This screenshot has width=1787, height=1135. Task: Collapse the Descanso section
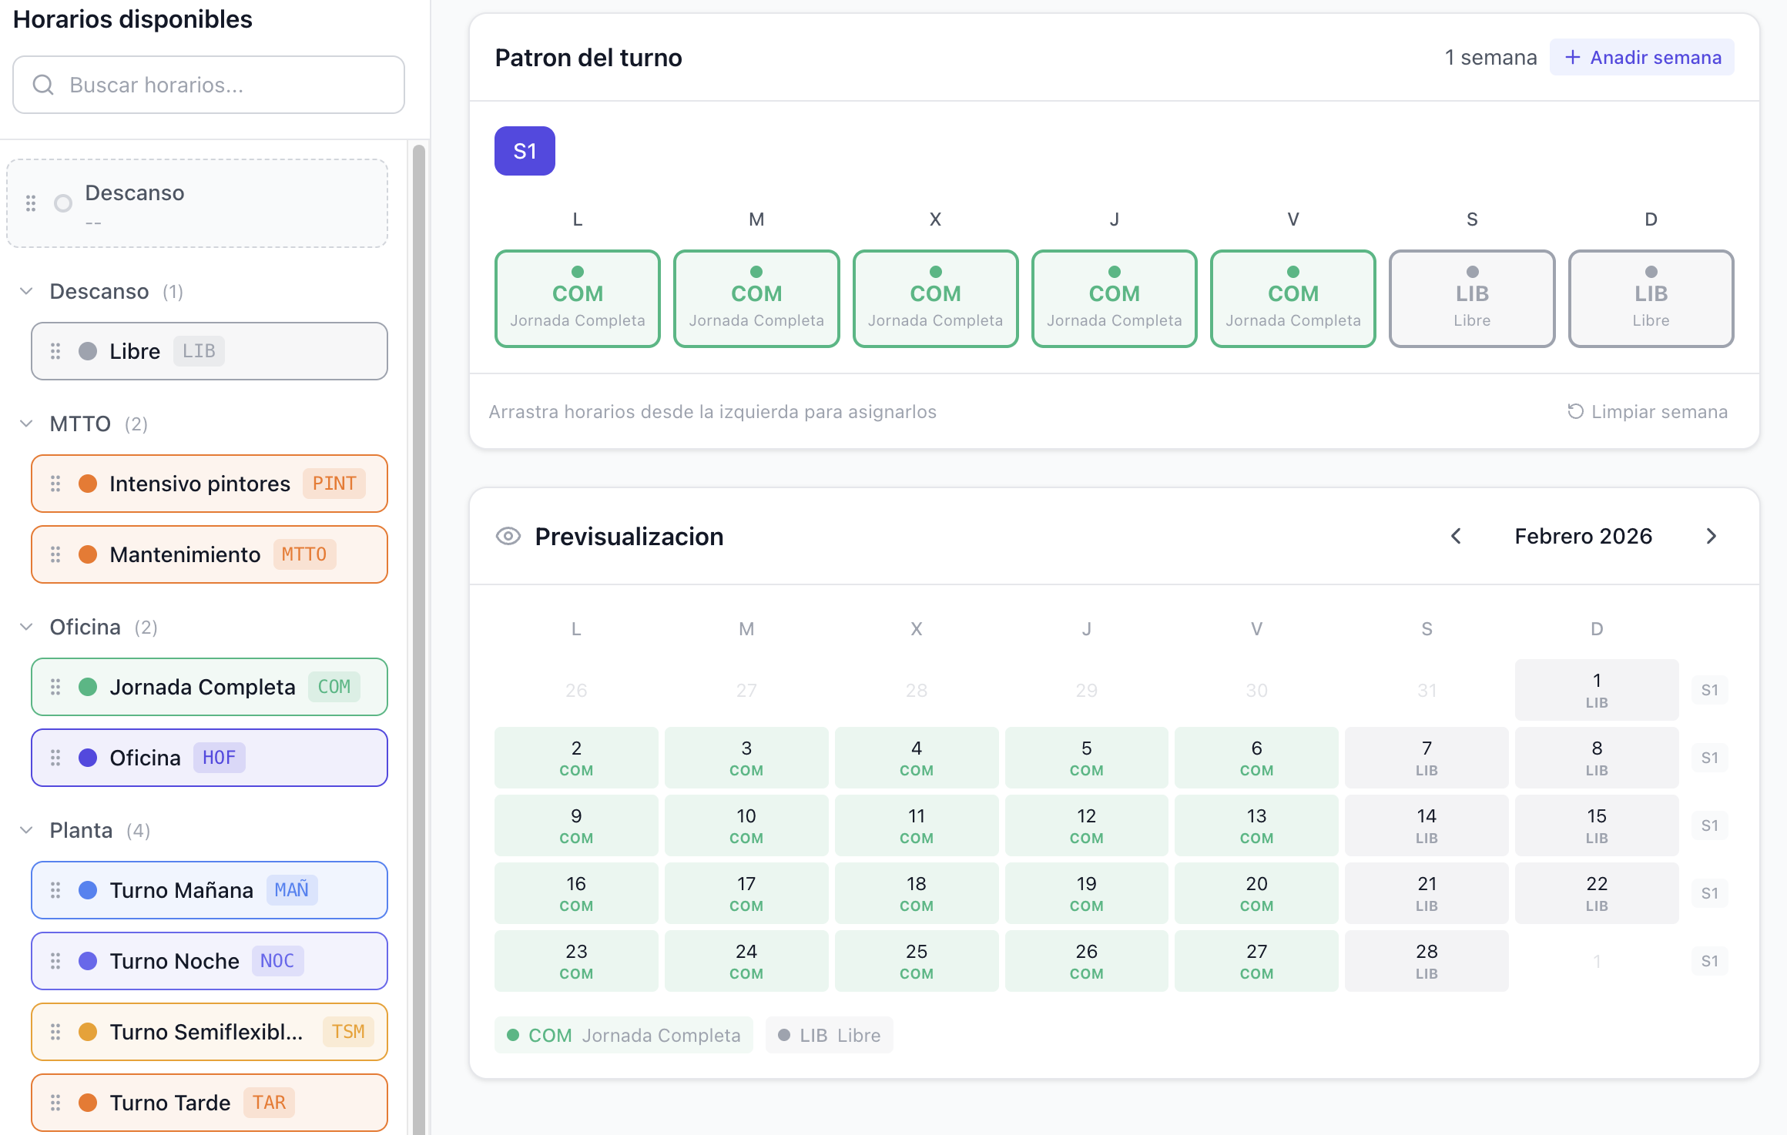point(26,290)
